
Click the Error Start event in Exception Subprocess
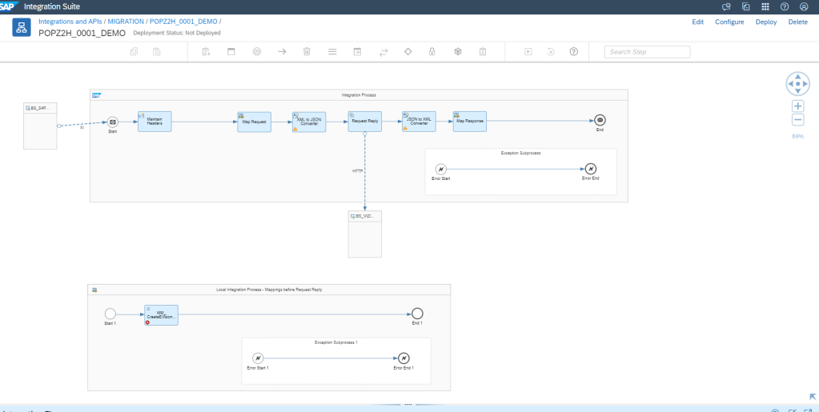[x=440, y=169]
